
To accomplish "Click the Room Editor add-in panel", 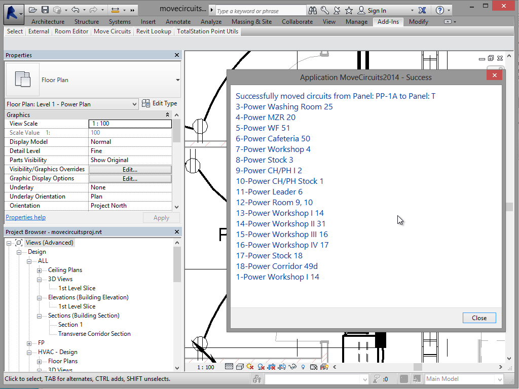I will (x=71, y=31).
